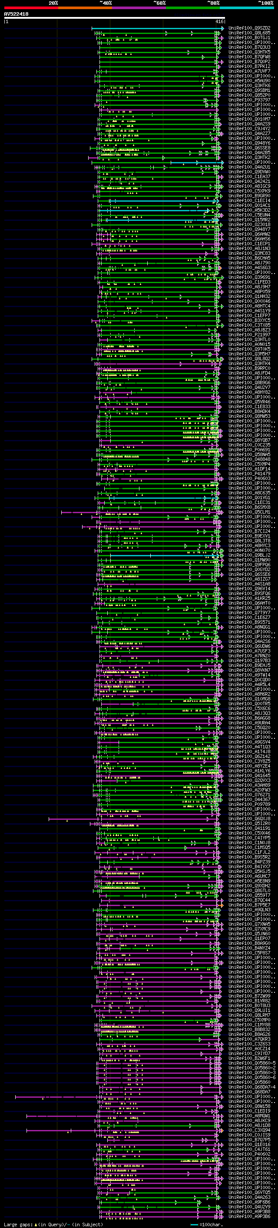
Task: Click UniRef100_Q68DA7-4 label
Action: point(252,1087)
